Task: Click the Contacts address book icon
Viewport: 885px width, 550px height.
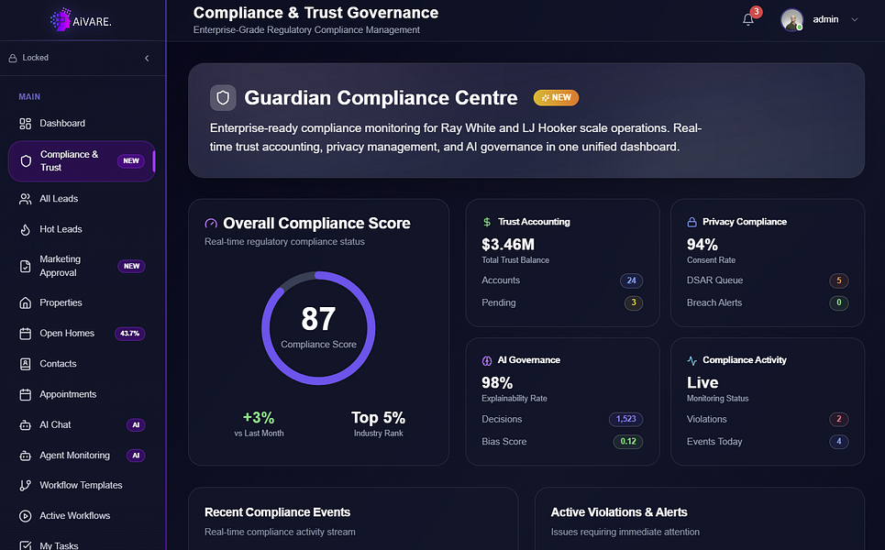Action: [x=26, y=364]
